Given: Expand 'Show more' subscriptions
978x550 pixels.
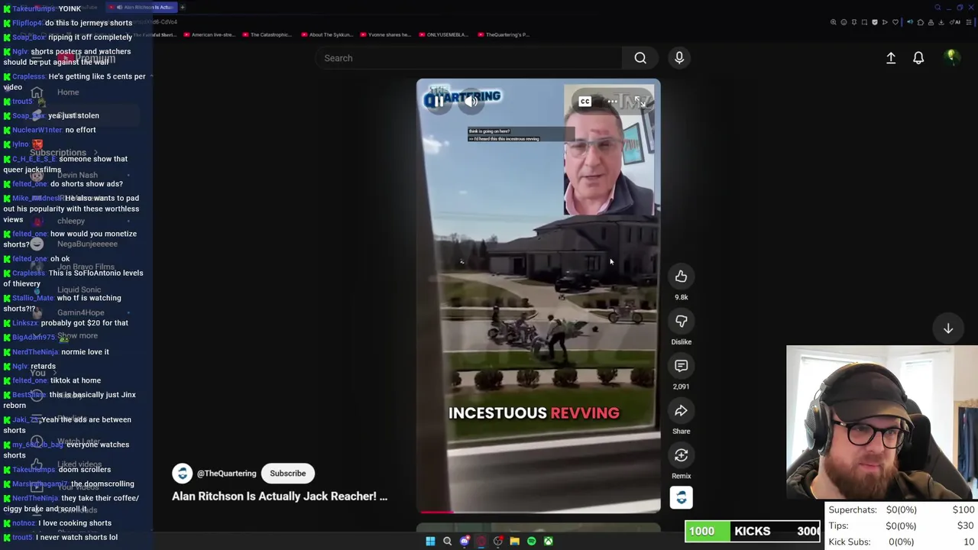Looking at the screenshot, I should point(77,336).
